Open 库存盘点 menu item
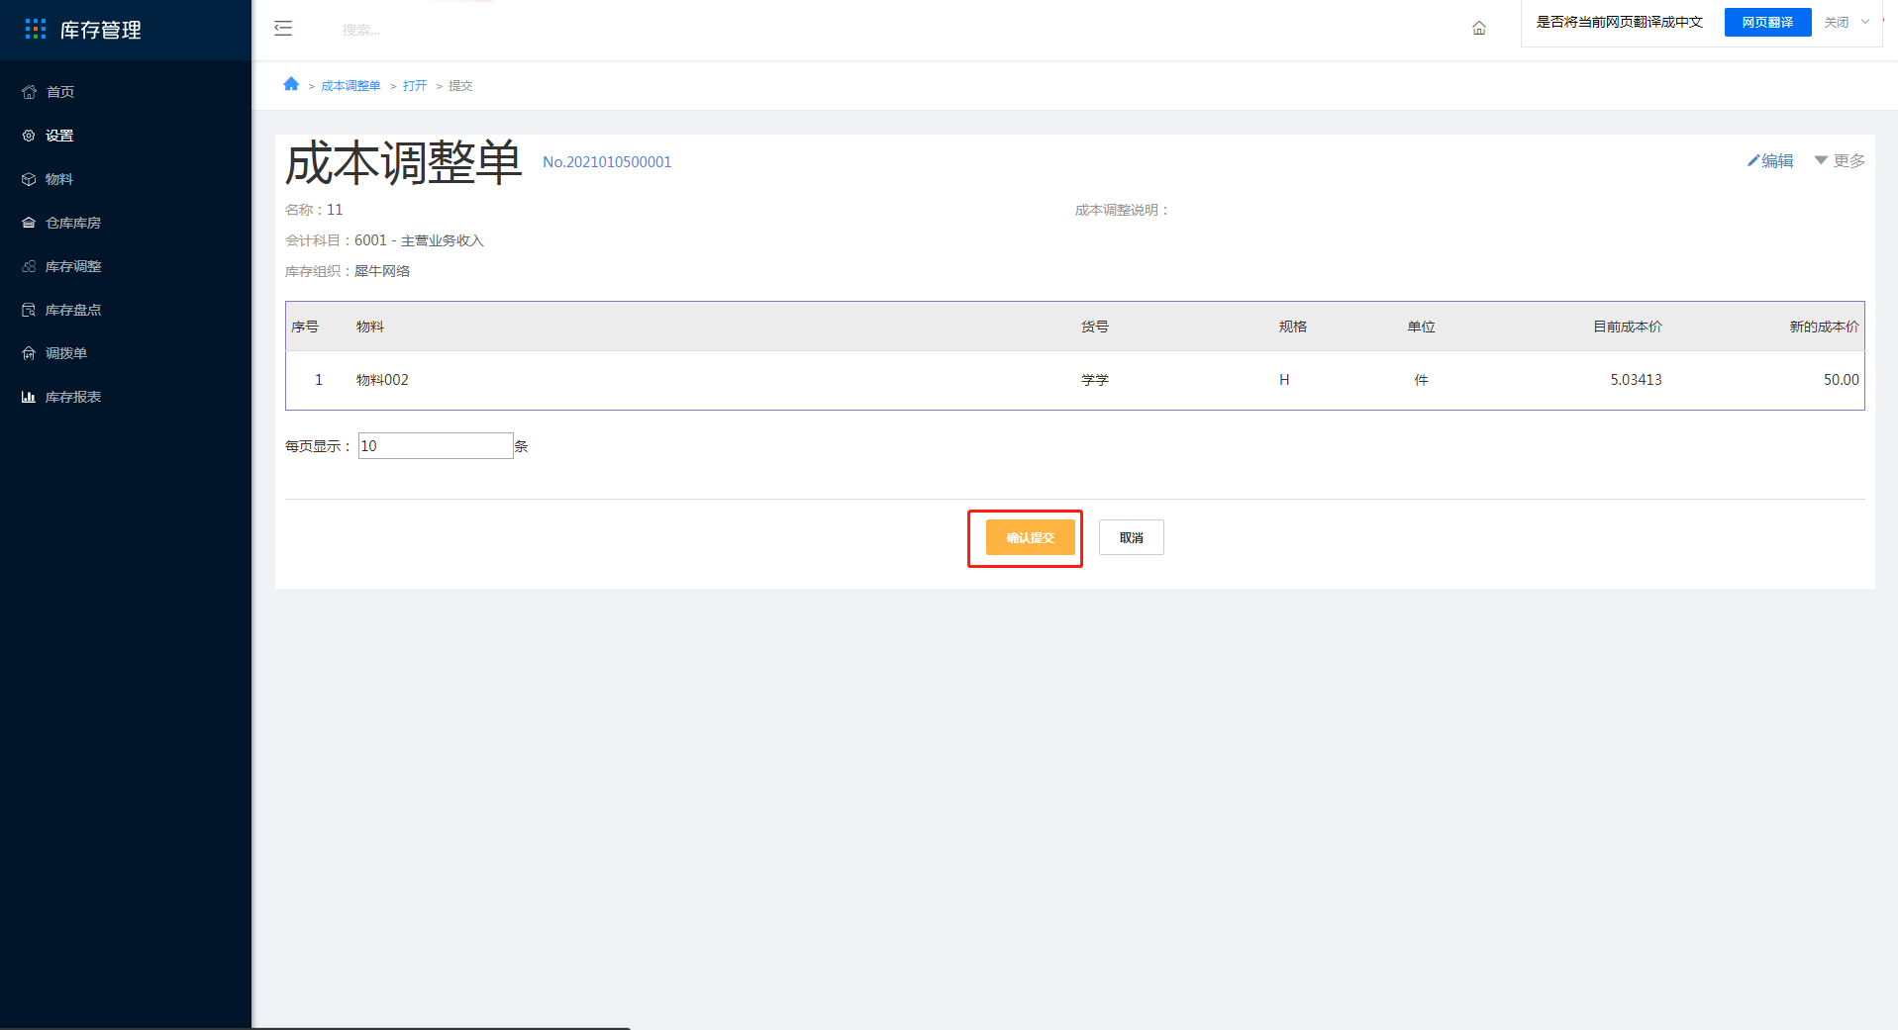This screenshot has width=1898, height=1030. [73, 310]
